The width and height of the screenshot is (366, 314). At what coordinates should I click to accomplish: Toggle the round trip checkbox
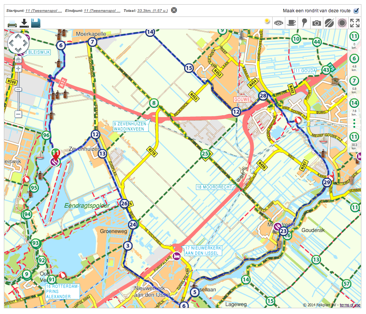356,10
